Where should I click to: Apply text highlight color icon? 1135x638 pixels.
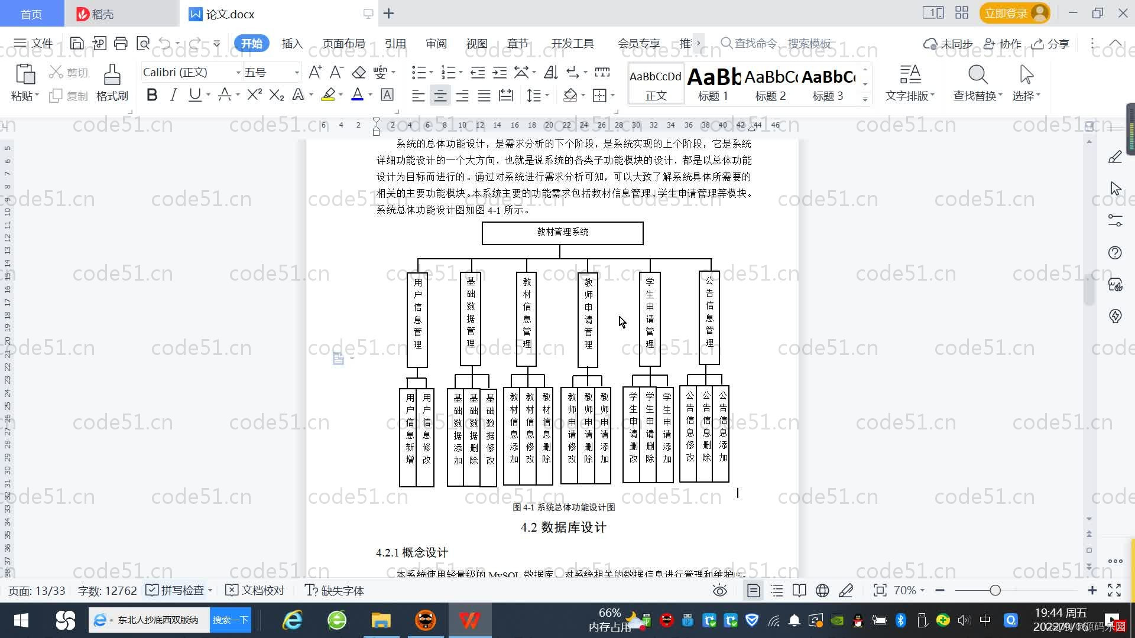328,95
